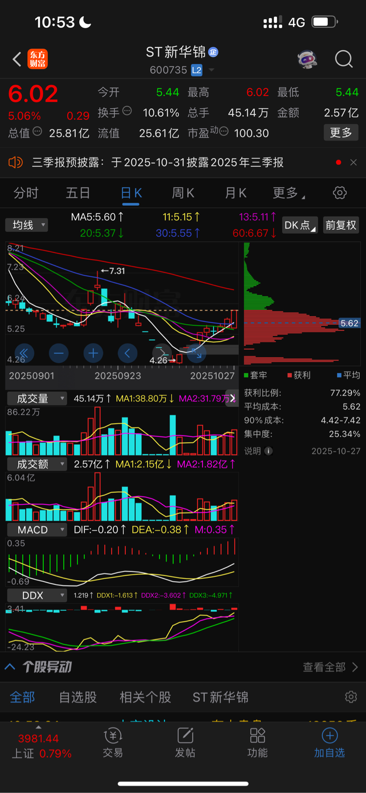Toggle 前复权 adjustment mode

[341, 225]
